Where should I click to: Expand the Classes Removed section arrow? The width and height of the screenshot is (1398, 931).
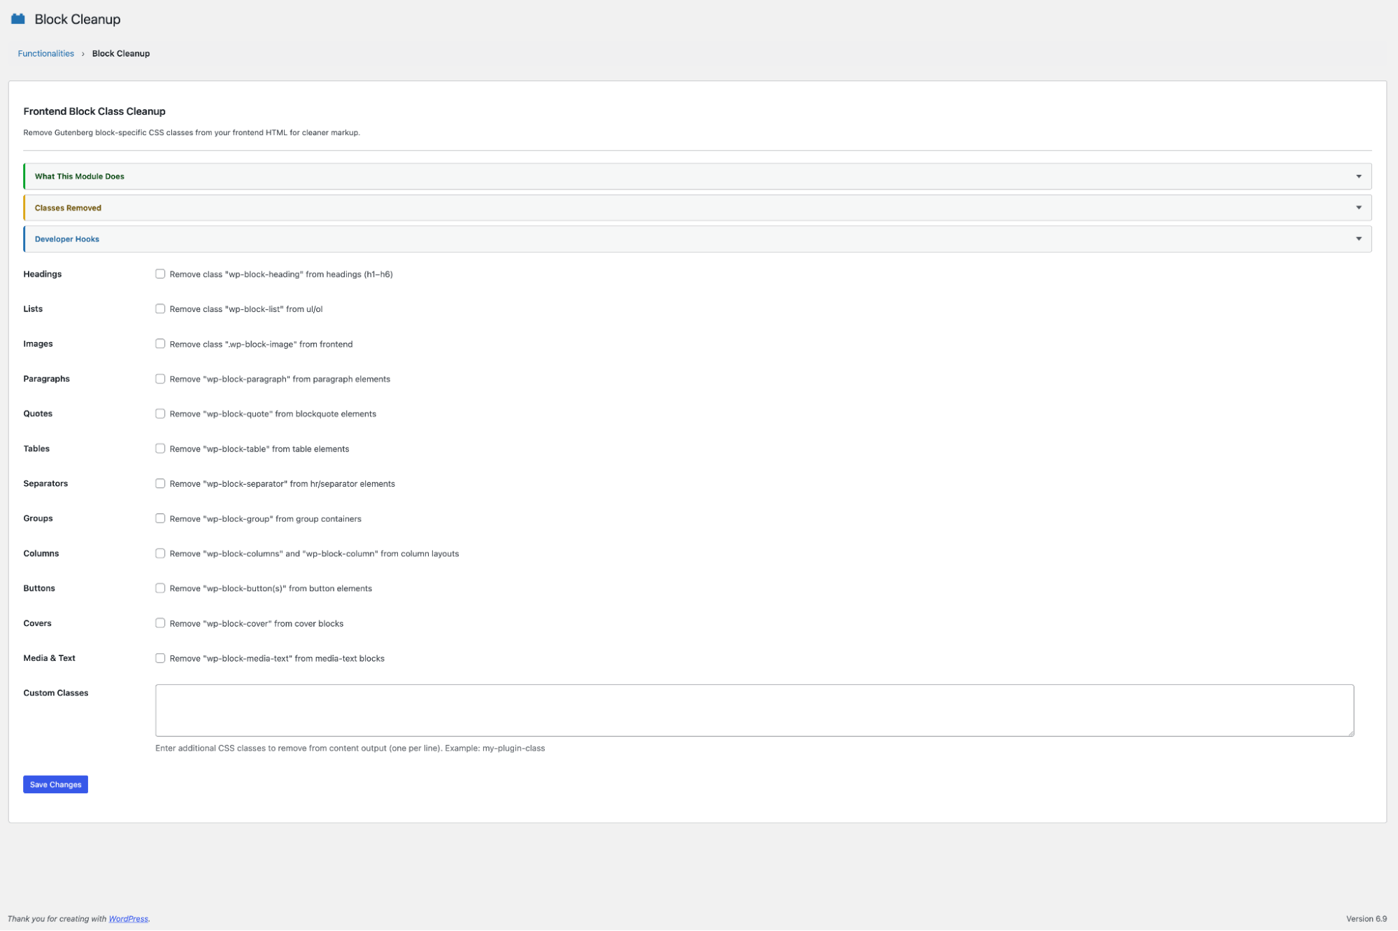1358,208
